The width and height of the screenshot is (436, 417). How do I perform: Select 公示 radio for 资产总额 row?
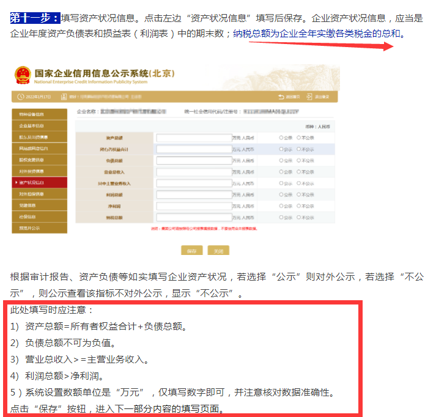(281, 138)
